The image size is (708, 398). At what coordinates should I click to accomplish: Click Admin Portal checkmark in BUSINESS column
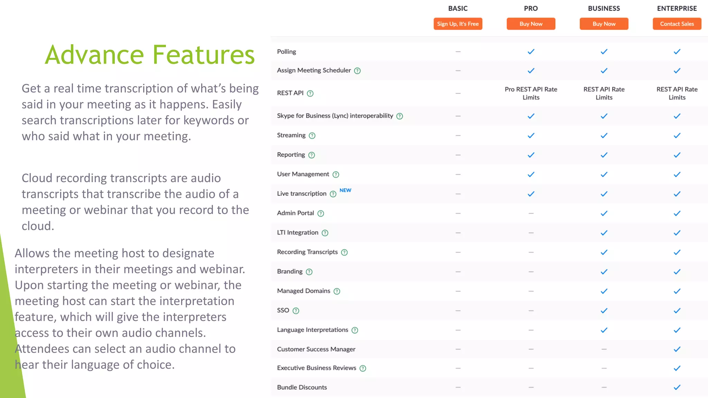pos(604,213)
